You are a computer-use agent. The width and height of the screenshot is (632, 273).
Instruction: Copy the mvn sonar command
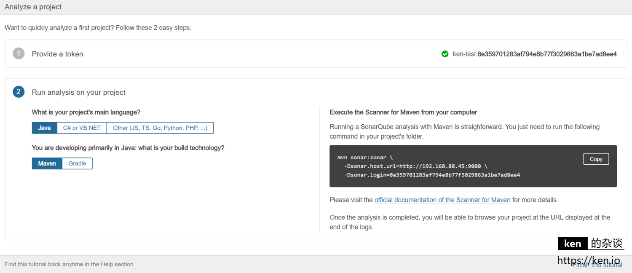click(x=596, y=159)
